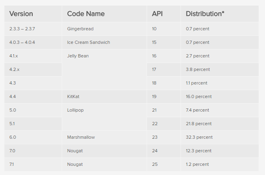The image size is (265, 175).
Task: Click the Distribution* column header
Action: [220, 14]
